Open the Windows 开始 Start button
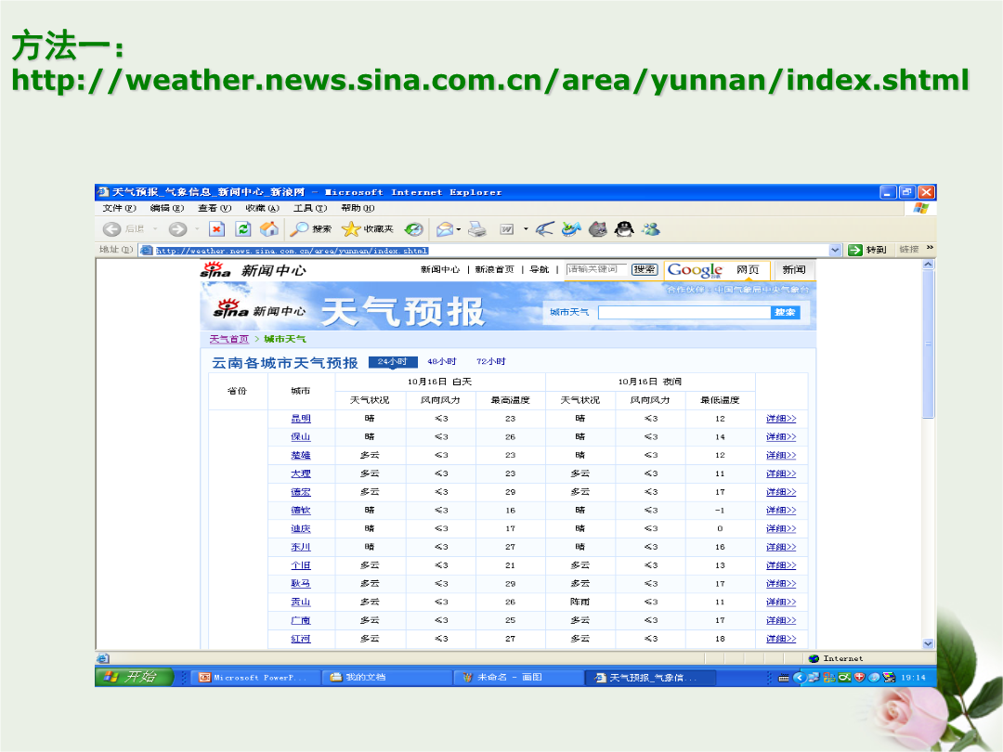1003x752 pixels. tap(135, 677)
